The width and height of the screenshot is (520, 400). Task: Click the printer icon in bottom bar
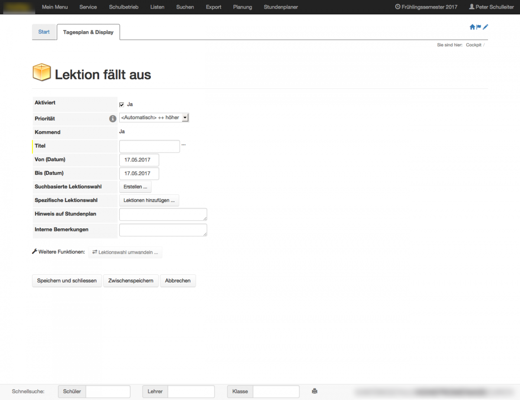point(315,391)
